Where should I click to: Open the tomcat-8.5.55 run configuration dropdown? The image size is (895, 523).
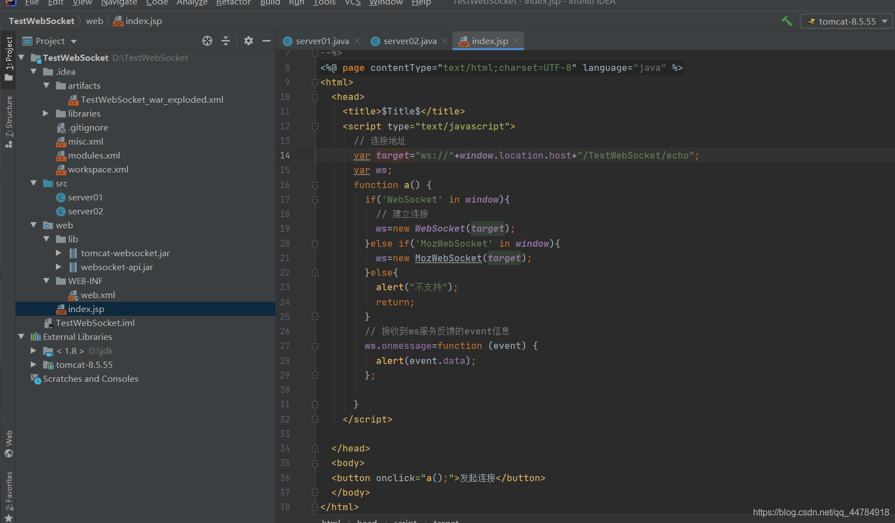point(847,21)
